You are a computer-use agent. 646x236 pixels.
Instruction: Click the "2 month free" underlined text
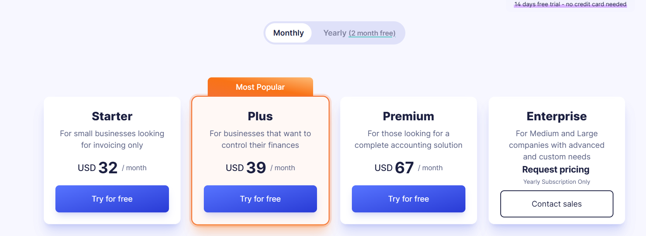point(372,33)
